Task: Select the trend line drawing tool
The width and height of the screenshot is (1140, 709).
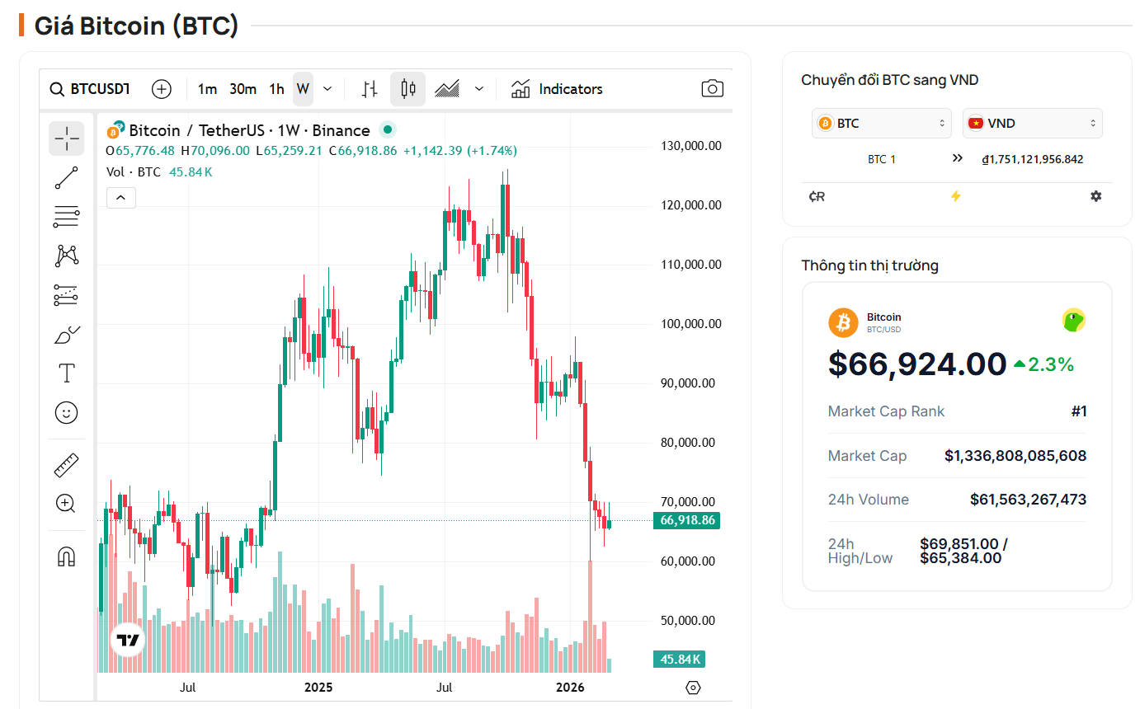Action: click(x=66, y=177)
